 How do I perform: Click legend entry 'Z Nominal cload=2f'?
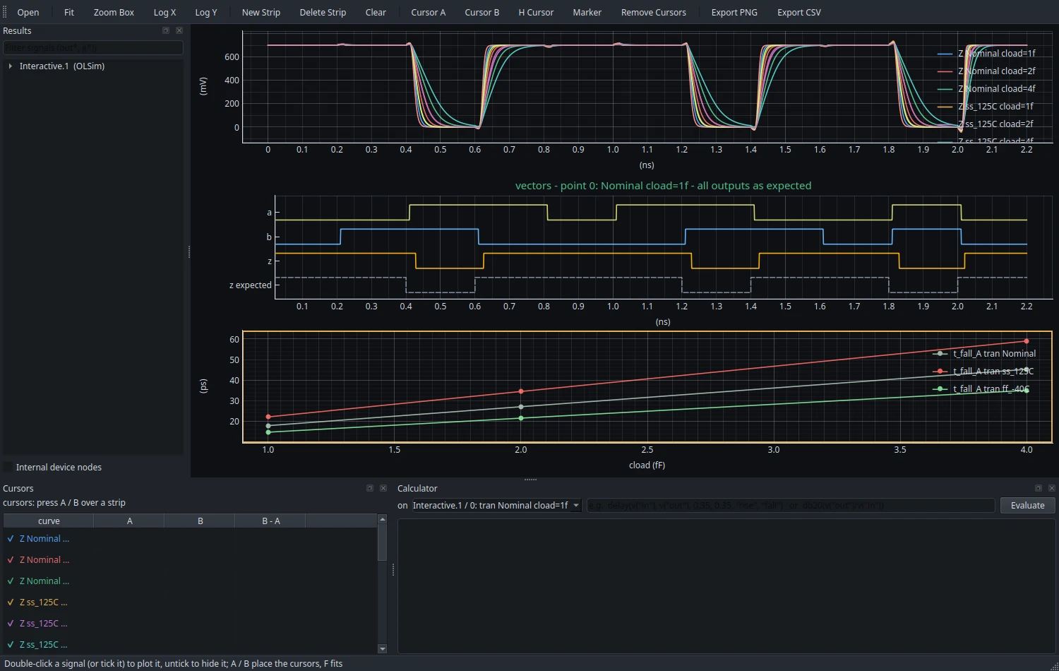tap(987, 71)
